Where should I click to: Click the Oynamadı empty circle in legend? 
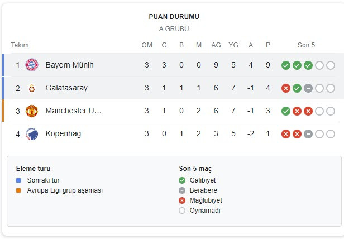point(182,211)
